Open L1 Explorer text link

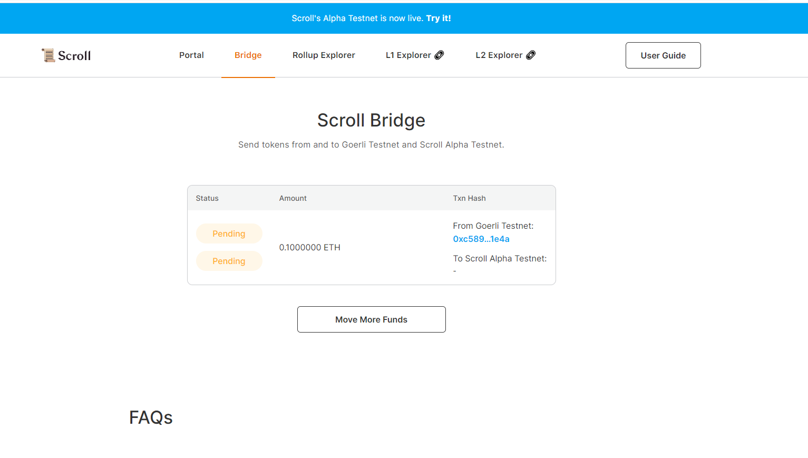408,55
